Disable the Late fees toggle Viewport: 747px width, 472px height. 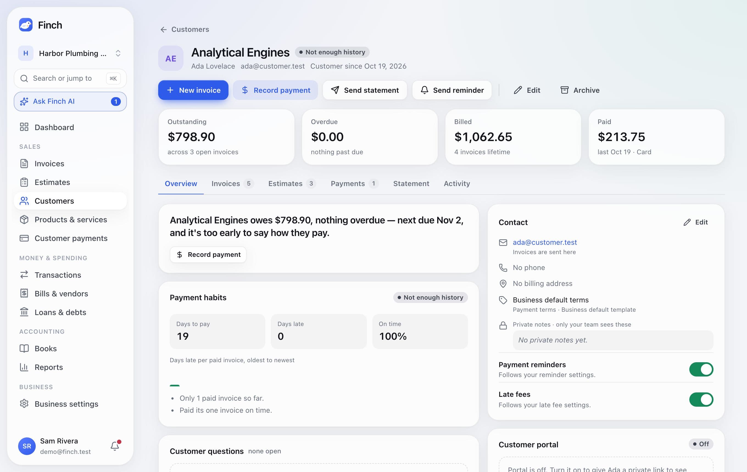(x=701, y=400)
